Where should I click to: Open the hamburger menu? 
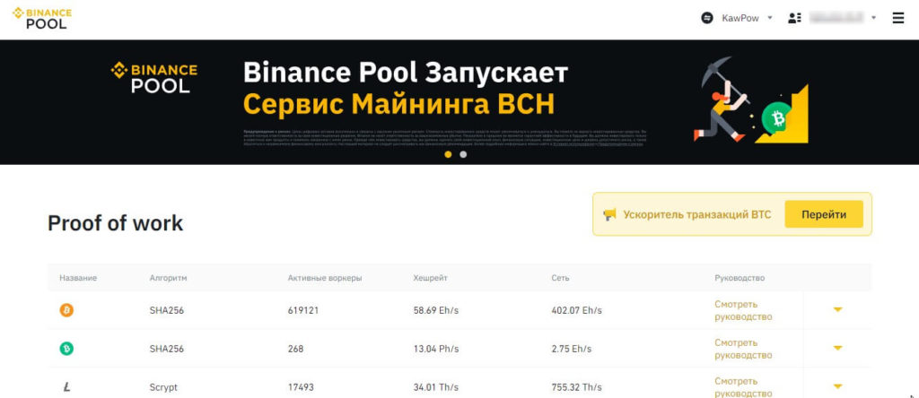click(x=897, y=18)
